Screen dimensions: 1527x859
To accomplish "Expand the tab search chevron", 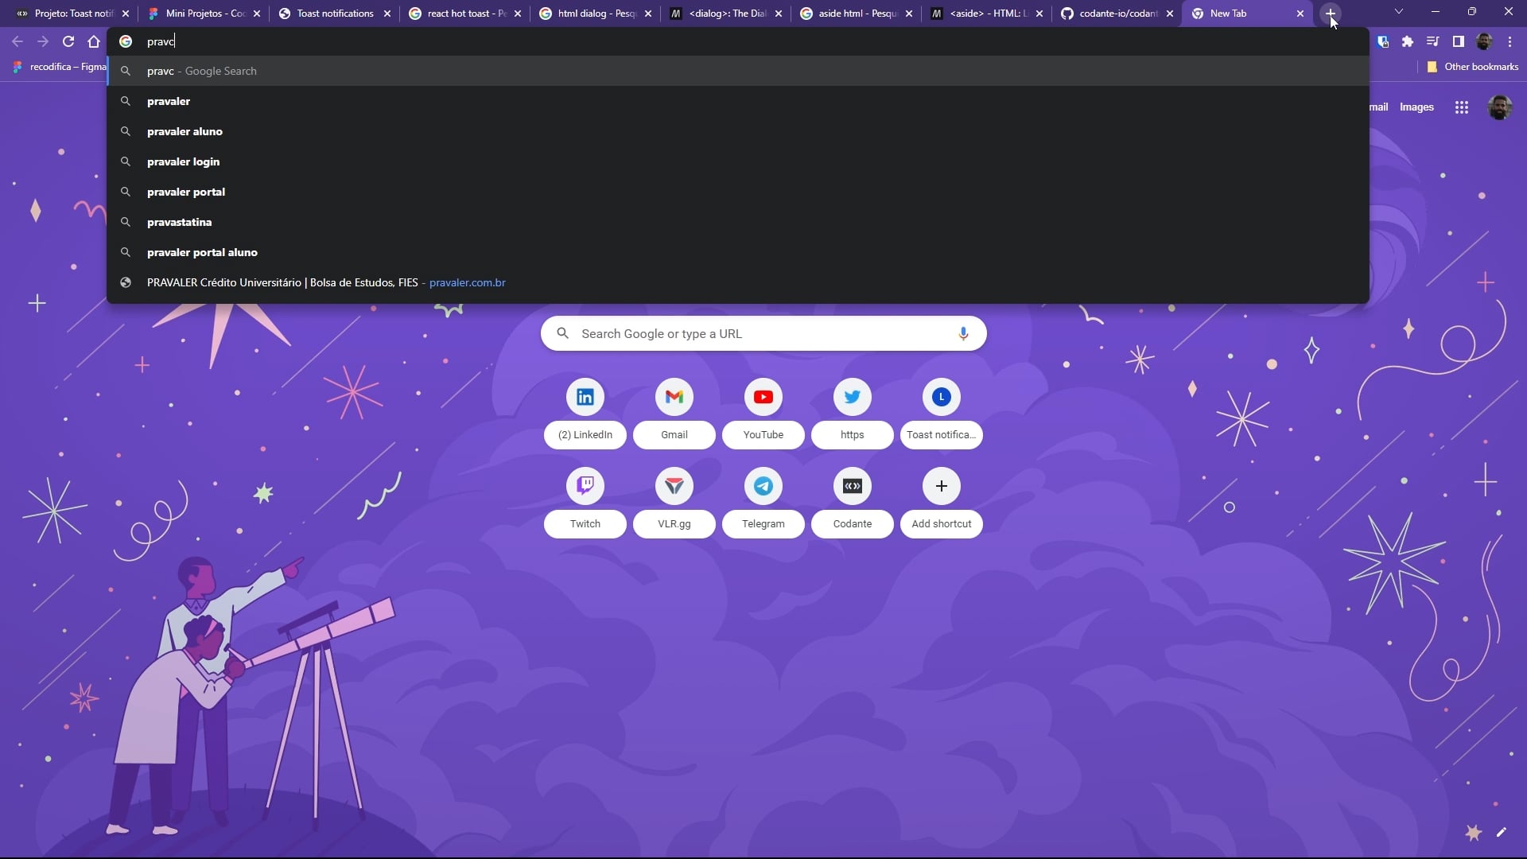I will (1398, 12).
